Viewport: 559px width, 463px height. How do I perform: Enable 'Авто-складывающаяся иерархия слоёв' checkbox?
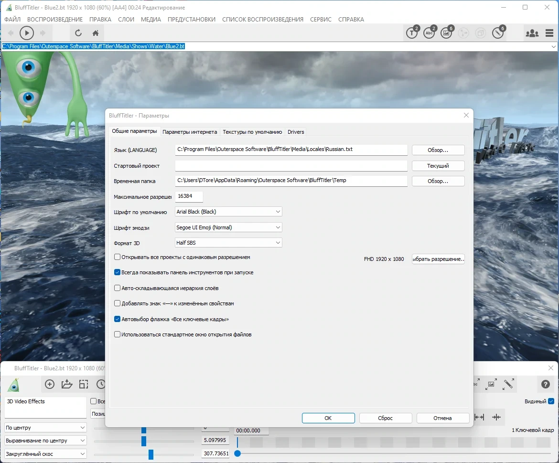pyautogui.click(x=117, y=288)
